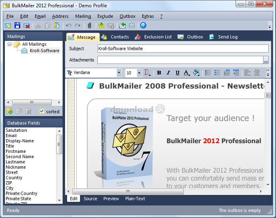
Task: Open the font color dropdown
Action: [x=187, y=73]
